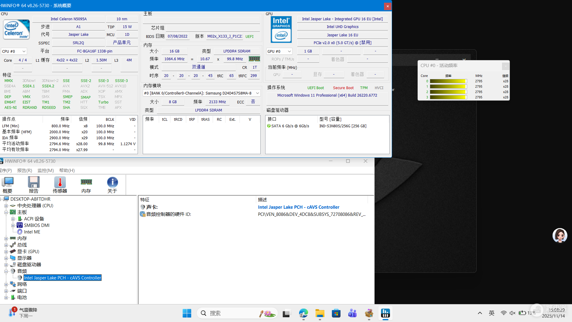Click the battery tray icon
The width and height of the screenshot is (572, 322).
pyautogui.click(x=522, y=313)
